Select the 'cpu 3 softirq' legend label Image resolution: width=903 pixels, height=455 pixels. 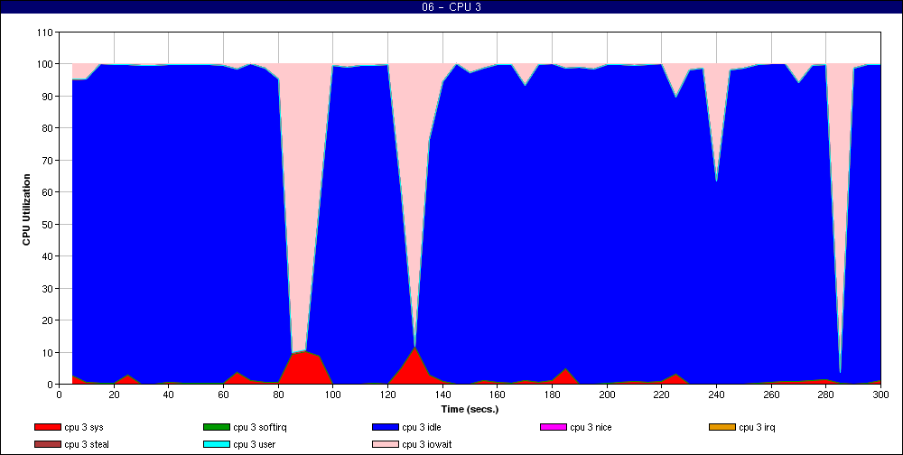click(260, 427)
